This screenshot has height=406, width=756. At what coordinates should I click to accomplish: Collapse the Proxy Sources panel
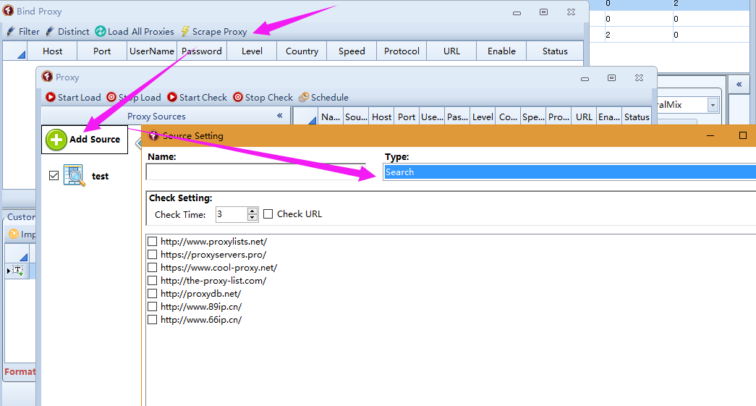[280, 117]
